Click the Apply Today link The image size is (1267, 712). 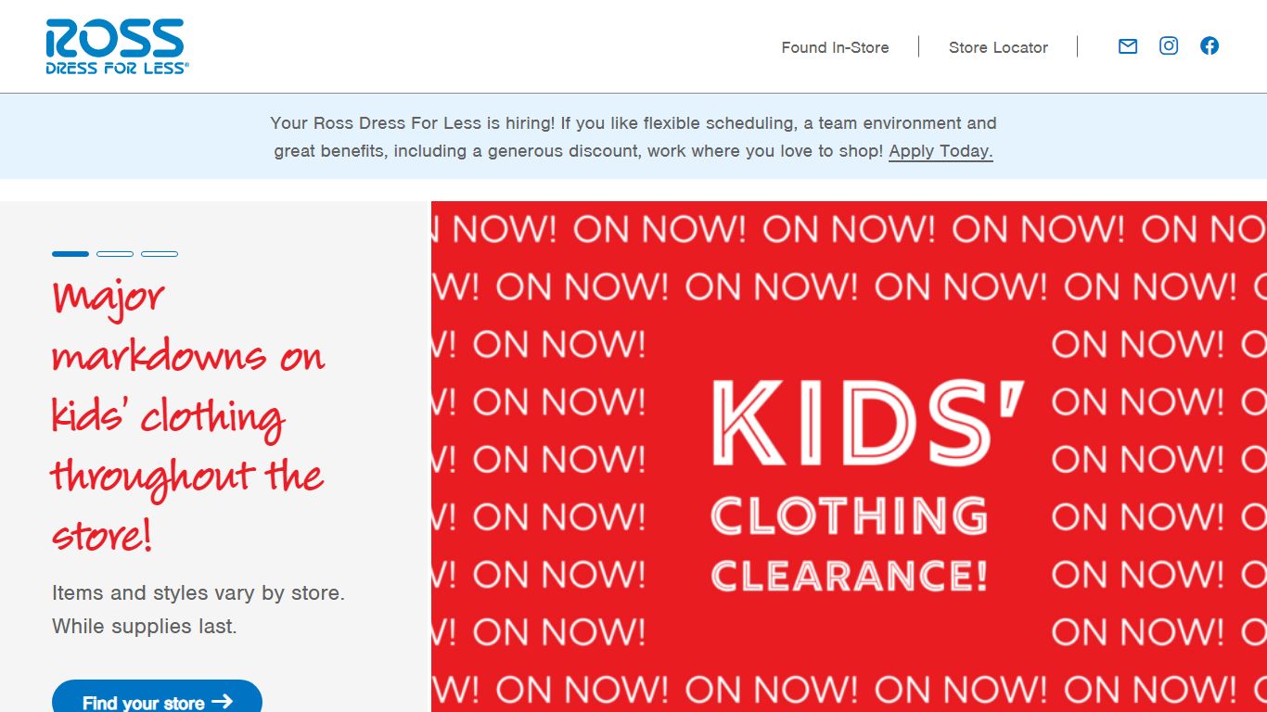tap(941, 151)
